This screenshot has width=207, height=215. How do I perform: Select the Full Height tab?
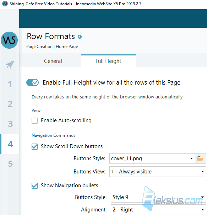pos(109,61)
